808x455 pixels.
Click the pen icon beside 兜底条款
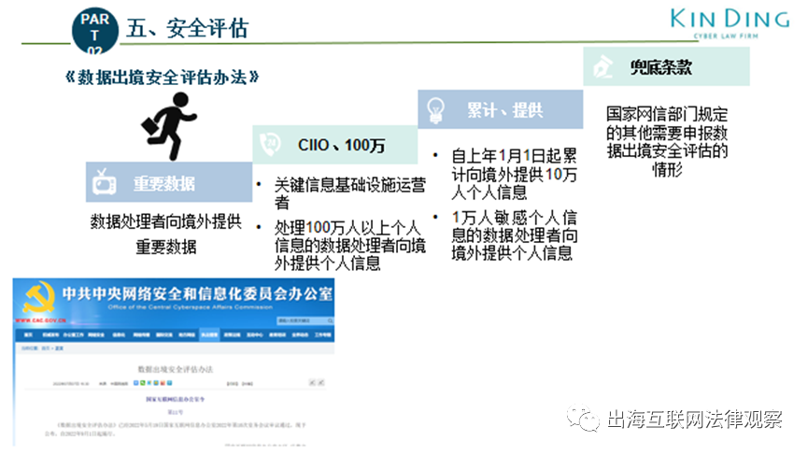602,66
